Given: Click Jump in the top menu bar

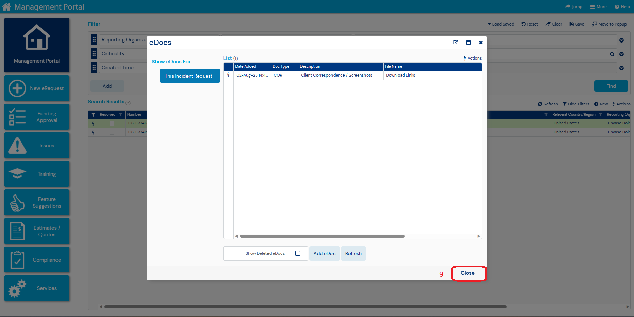Looking at the screenshot, I should click(574, 6).
